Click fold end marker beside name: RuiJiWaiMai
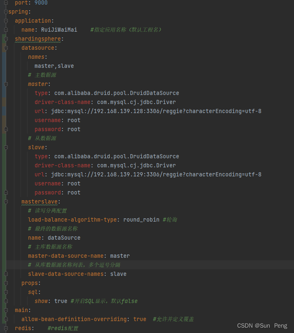 [6, 30]
